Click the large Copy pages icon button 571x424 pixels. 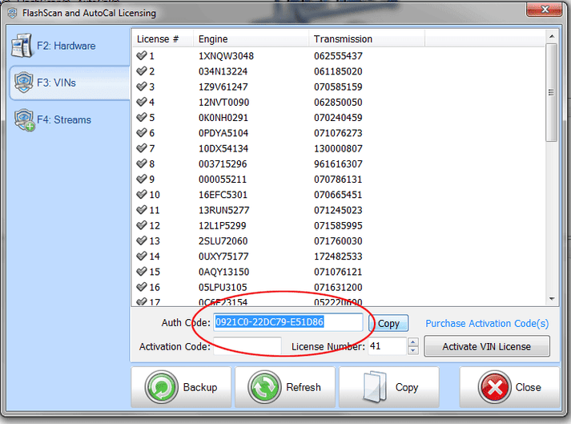388,387
